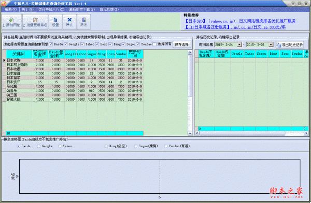The width and height of the screenshot is (311, 203).
Task: Click the 更新时间 column header in results
Action: (135, 54)
